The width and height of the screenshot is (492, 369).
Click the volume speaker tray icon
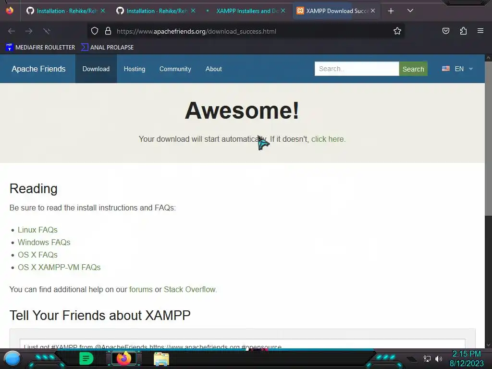pyautogui.click(x=439, y=358)
